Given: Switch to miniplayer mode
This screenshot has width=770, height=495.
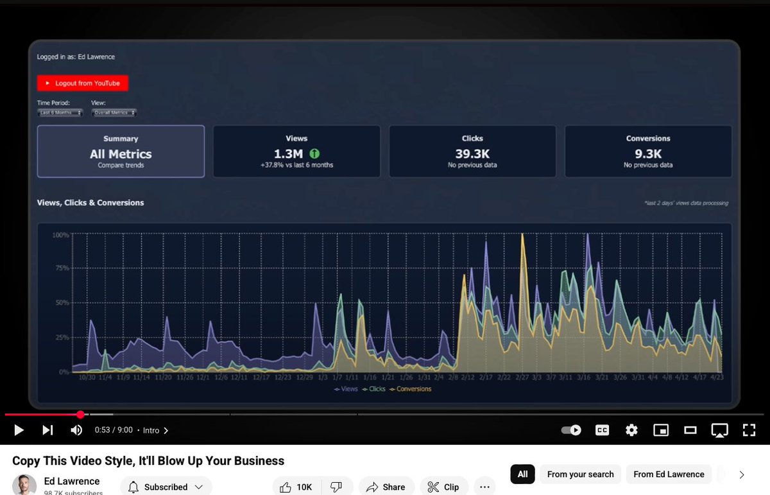Looking at the screenshot, I should click(x=660, y=430).
